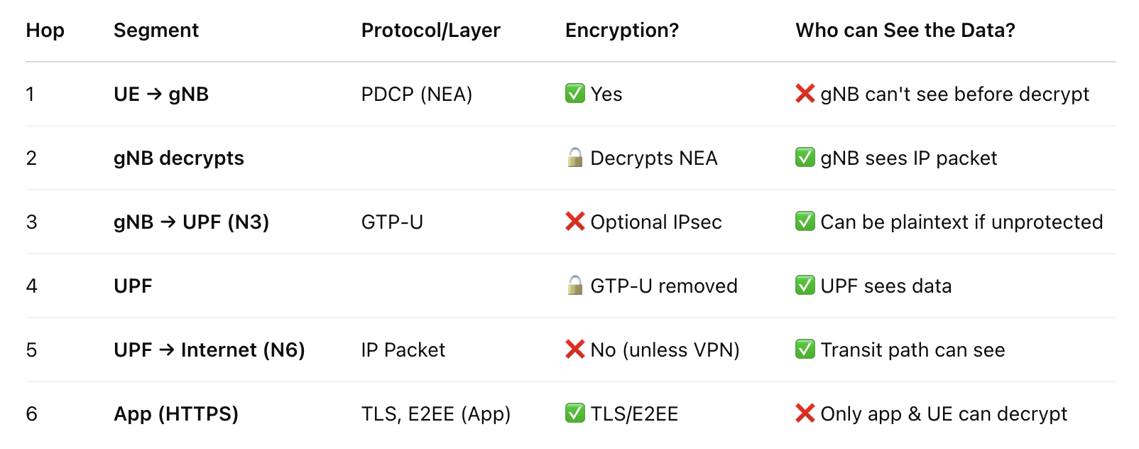Click the green check beside "gNB sees IP packet"
Image resolution: width=1139 pixels, height=449 pixels.
[805, 158]
